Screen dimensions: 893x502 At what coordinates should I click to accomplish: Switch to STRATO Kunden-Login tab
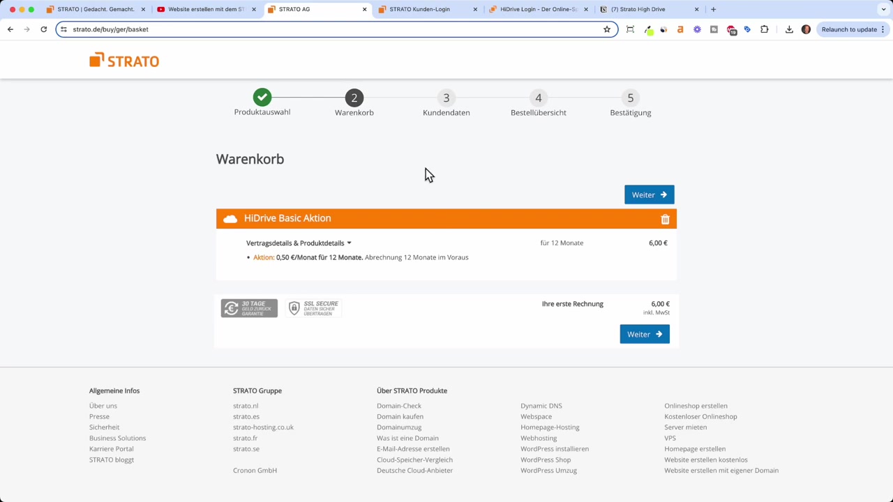428,9
